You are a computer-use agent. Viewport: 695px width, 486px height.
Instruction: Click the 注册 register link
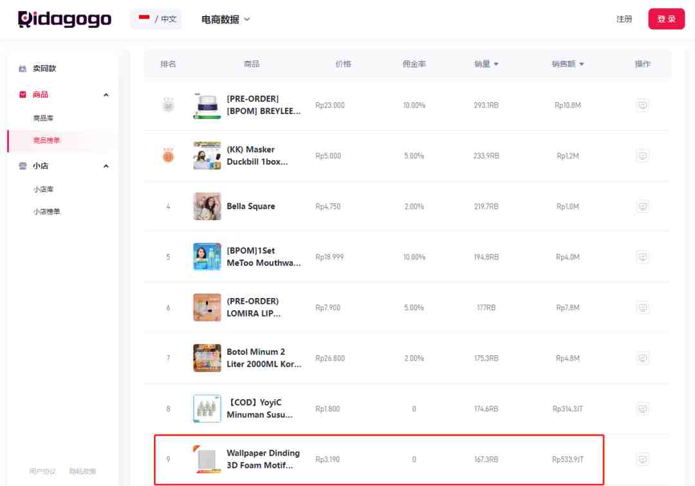pyautogui.click(x=624, y=19)
